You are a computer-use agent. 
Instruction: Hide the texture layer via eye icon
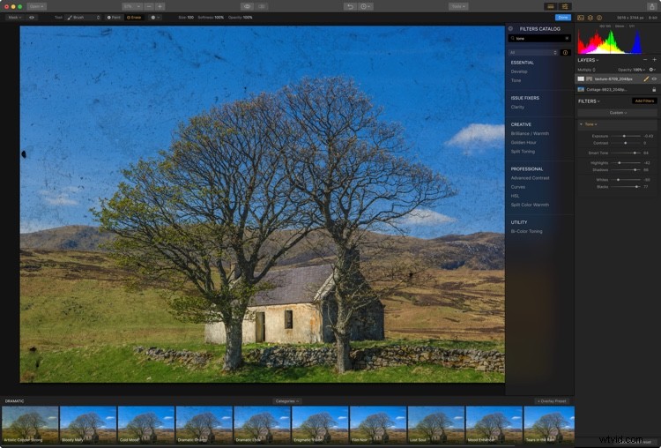654,78
